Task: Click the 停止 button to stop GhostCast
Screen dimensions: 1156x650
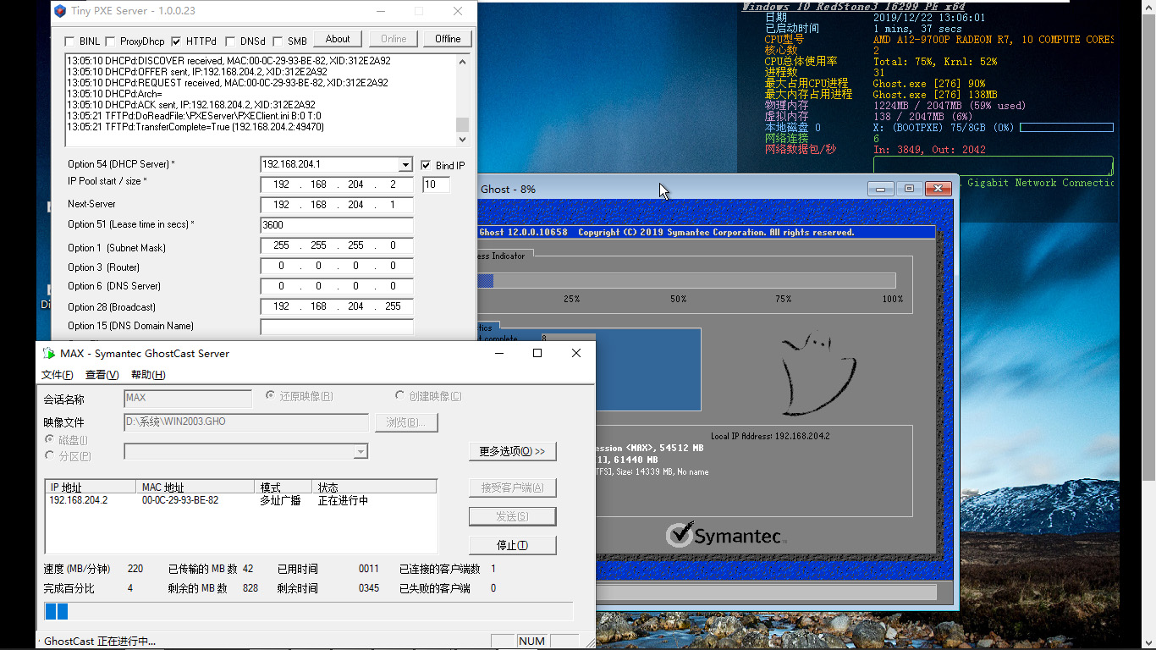Action: [512, 545]
